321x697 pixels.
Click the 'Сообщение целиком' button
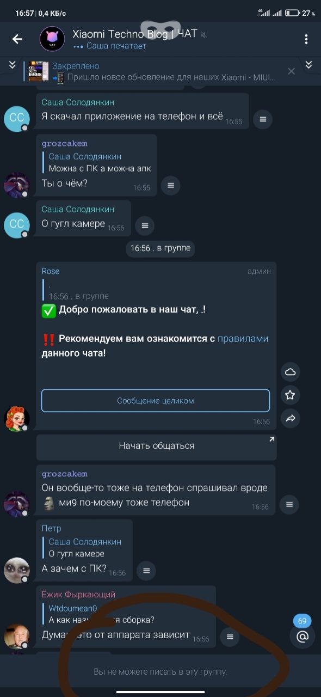click(156, 400)
